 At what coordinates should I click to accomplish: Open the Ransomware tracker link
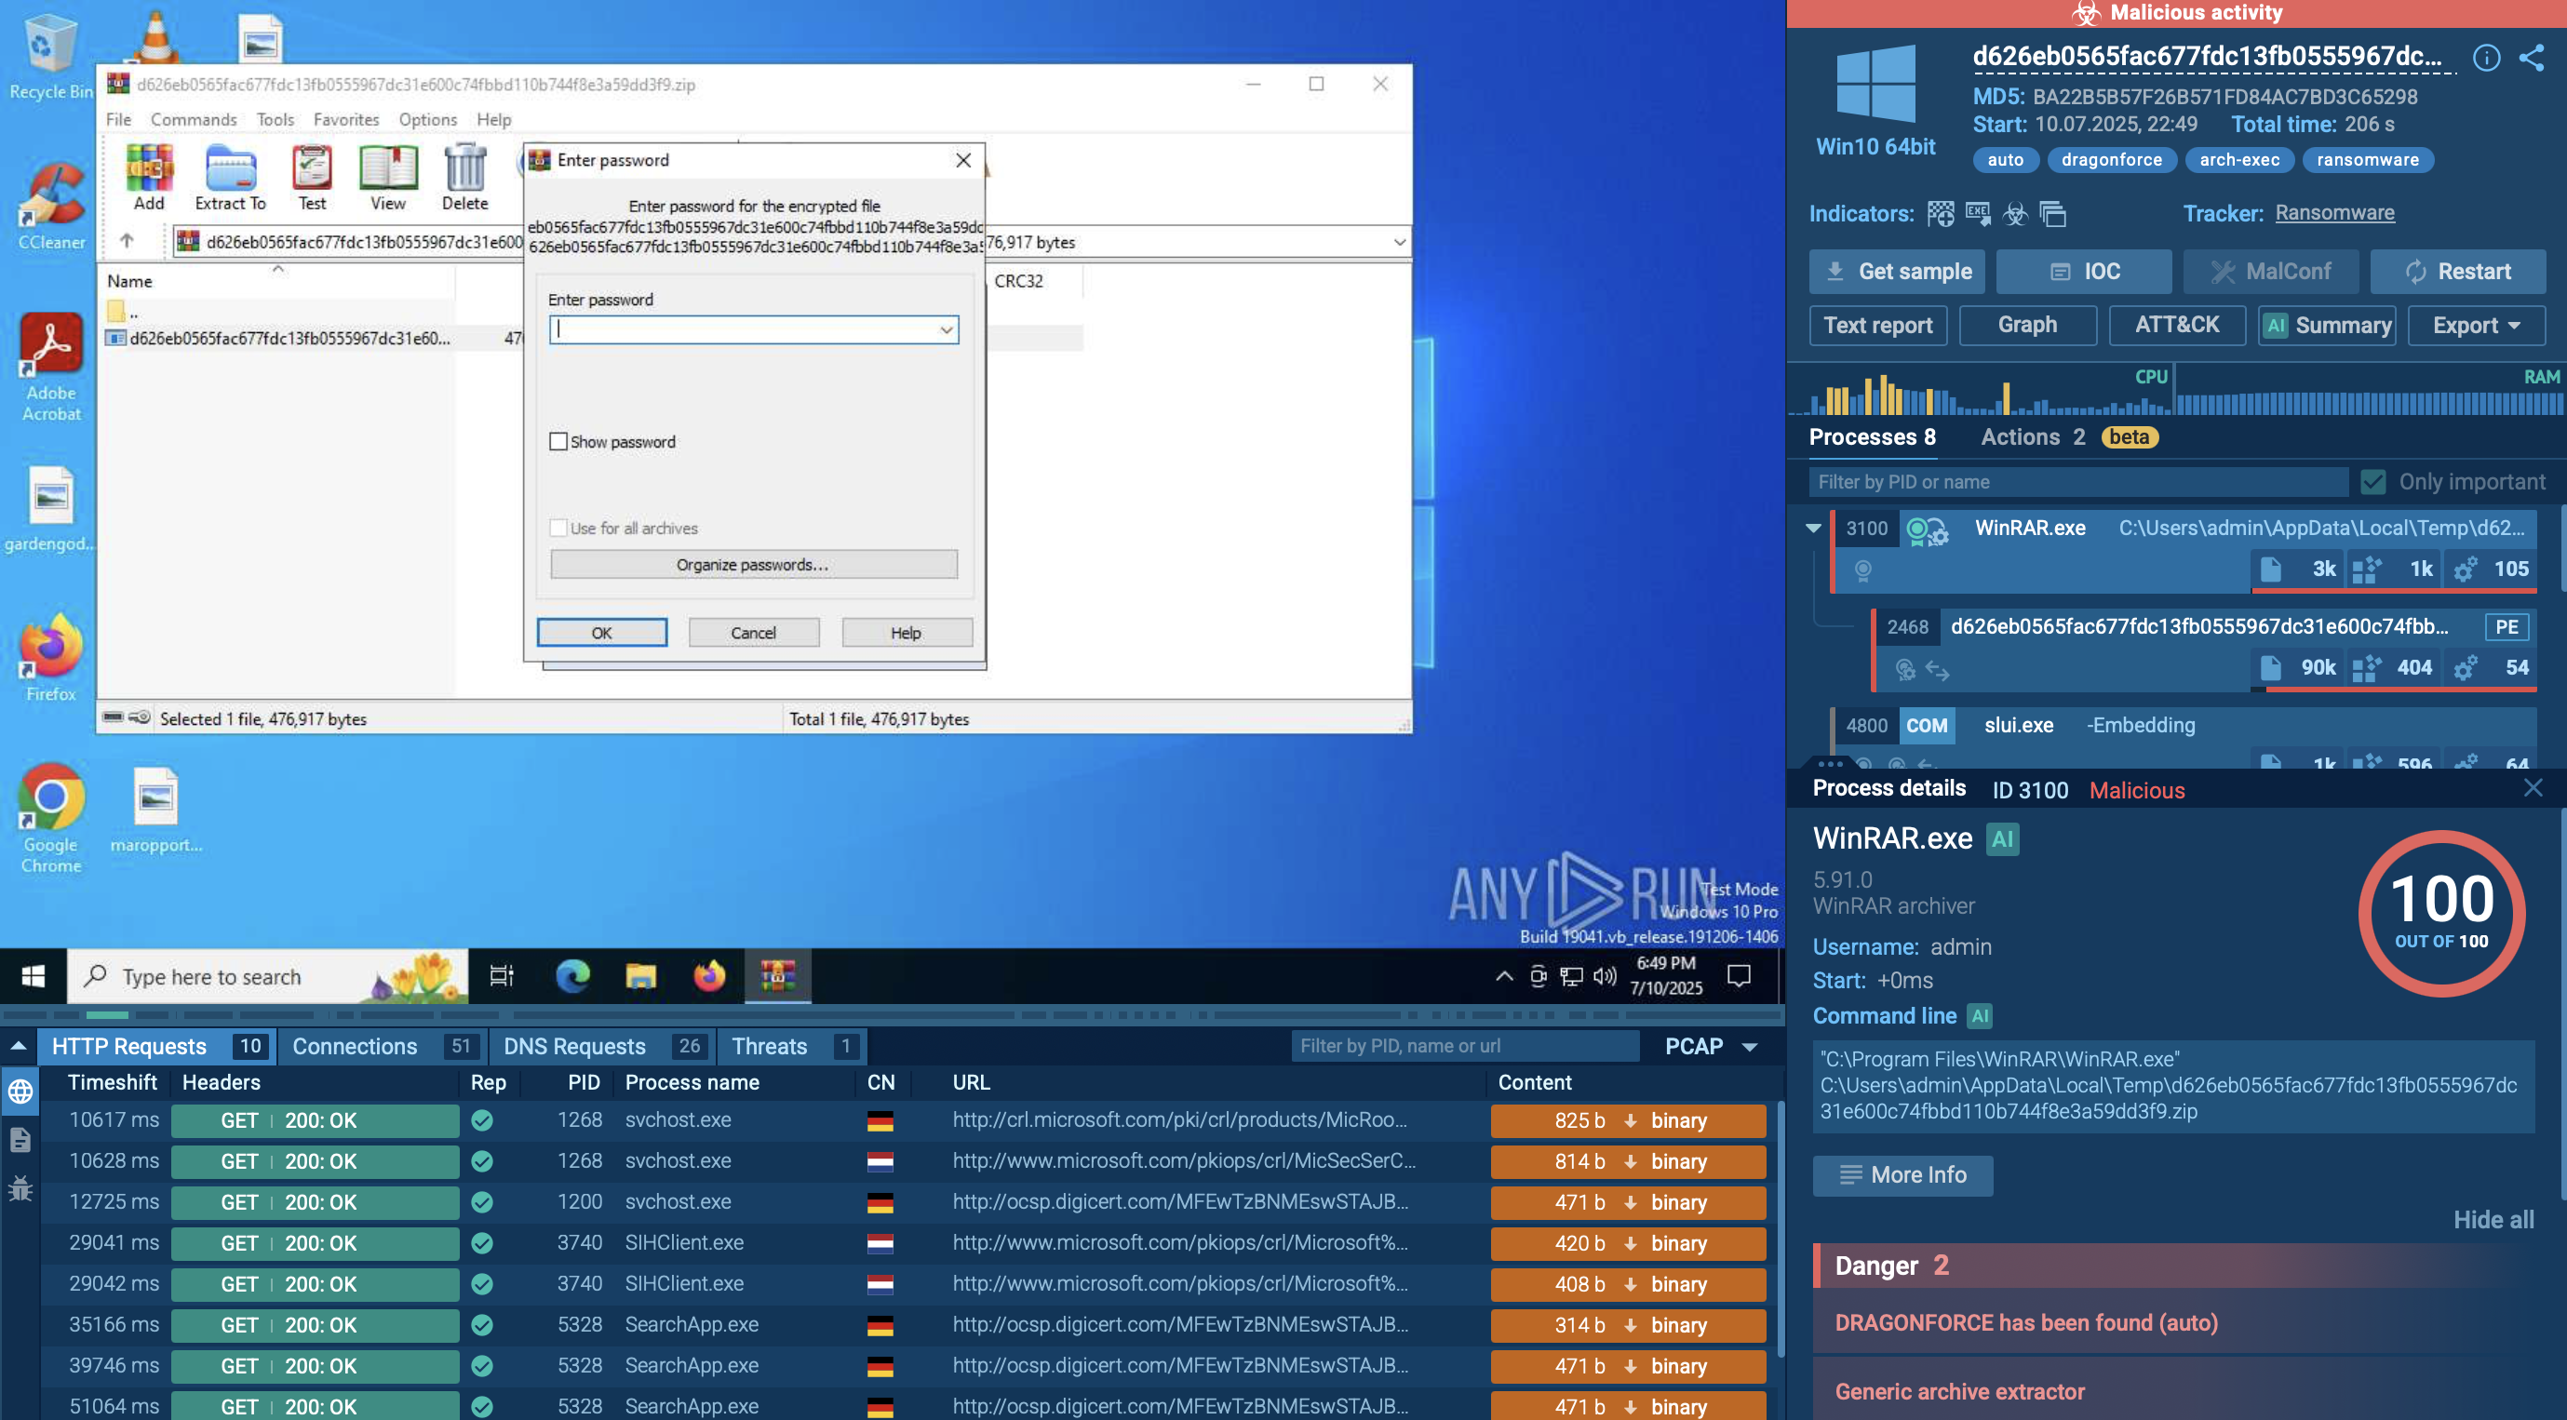coord(2333,213)
